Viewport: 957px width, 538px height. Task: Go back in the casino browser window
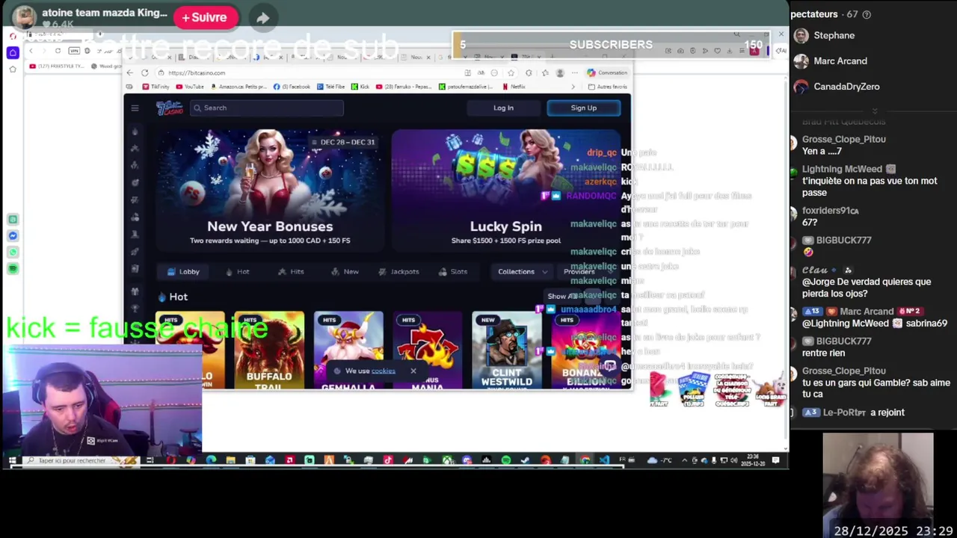(130, 72)
